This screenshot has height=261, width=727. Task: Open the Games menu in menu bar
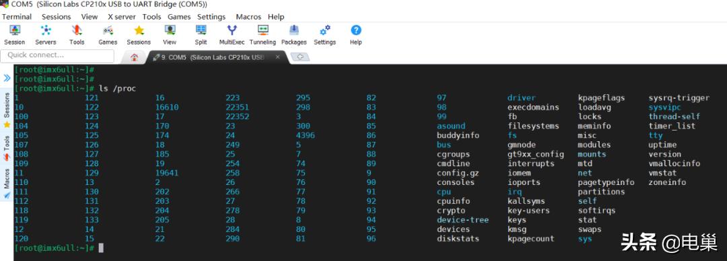[x=179, y=17]
